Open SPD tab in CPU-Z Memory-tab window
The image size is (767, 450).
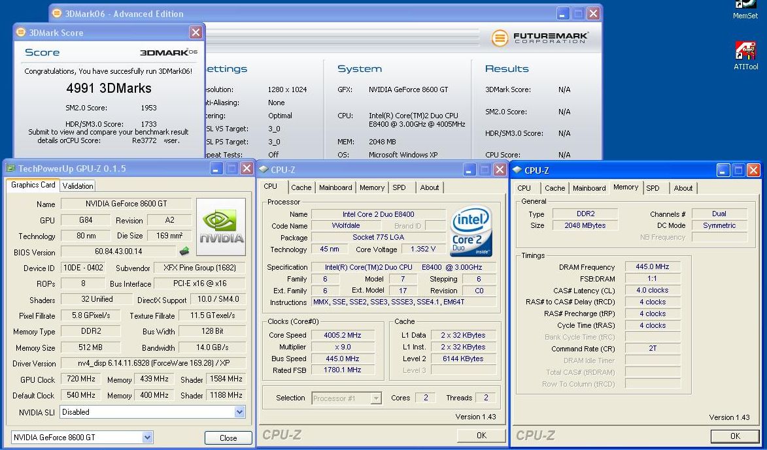pyautogui.click(x=653, y=187)
